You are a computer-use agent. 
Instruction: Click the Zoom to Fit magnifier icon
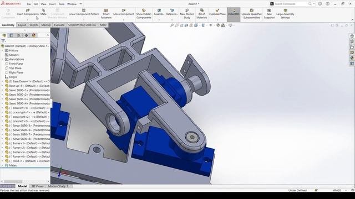click(172, 25)
